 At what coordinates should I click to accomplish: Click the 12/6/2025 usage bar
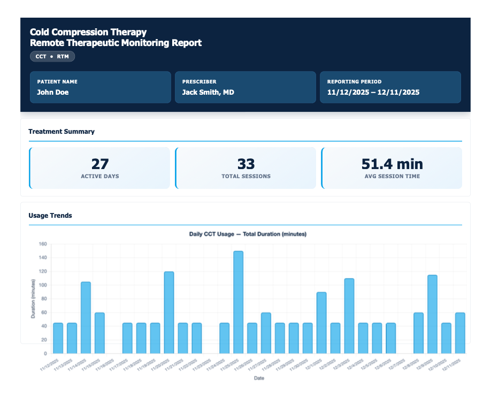[x=391, y=338]
